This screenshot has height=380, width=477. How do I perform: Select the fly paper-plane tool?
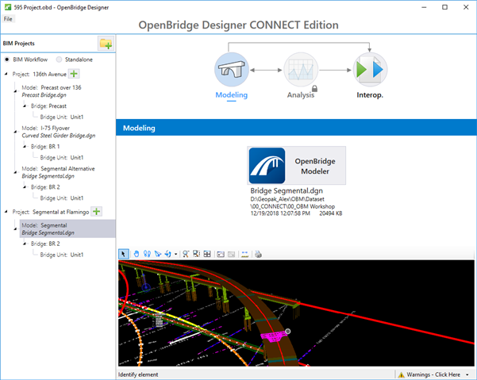[x=158, y=254]
